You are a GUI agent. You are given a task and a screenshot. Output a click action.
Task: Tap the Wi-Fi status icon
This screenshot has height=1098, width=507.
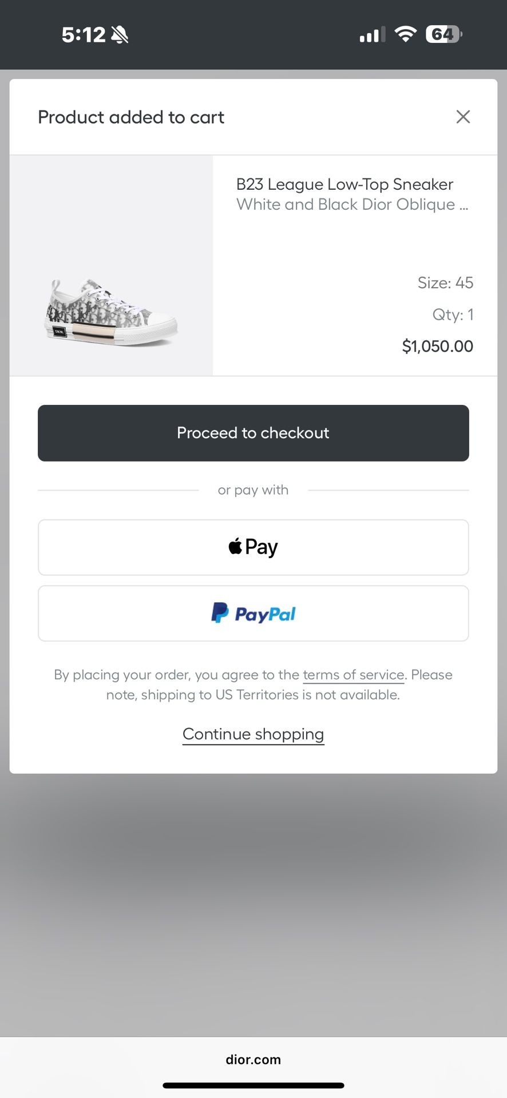tap(406, 34)
